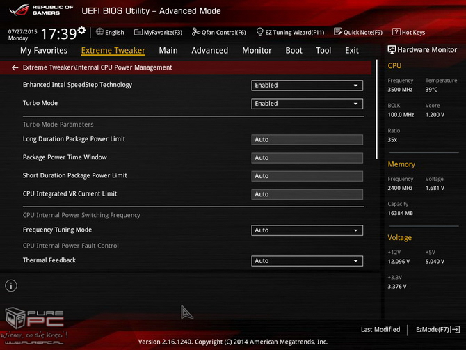This screenshot has height=350, width=466.
Task: Click the capacity 16384 MB value
Action: point(401,213)
